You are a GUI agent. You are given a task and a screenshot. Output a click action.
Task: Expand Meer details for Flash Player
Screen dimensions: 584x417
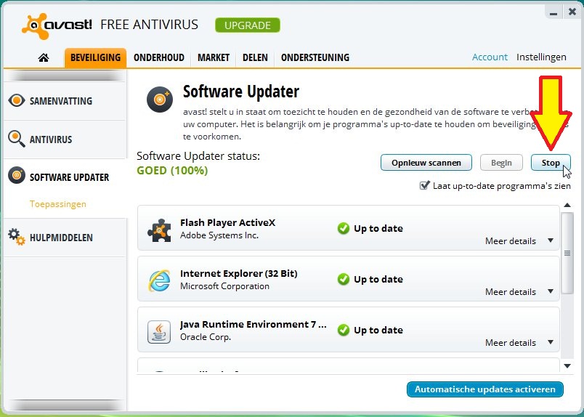pos(519,241)
